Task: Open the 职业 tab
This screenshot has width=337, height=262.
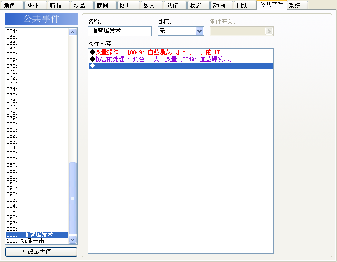Action: (35, 5)
